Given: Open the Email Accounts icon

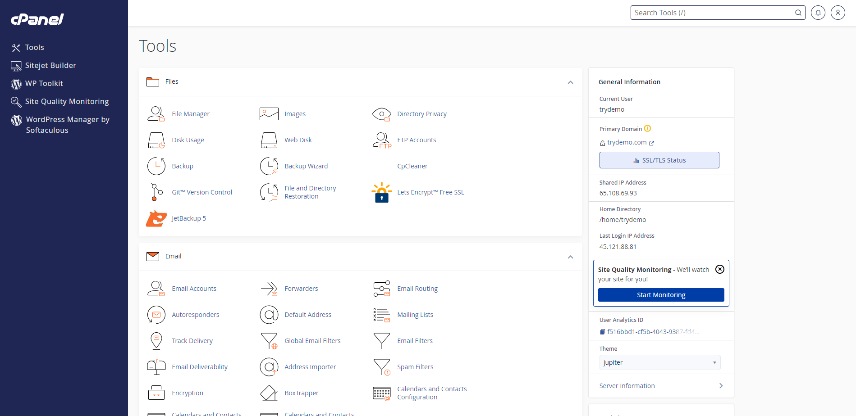Looking at the screenshot, I should click(x=156, y=289).
